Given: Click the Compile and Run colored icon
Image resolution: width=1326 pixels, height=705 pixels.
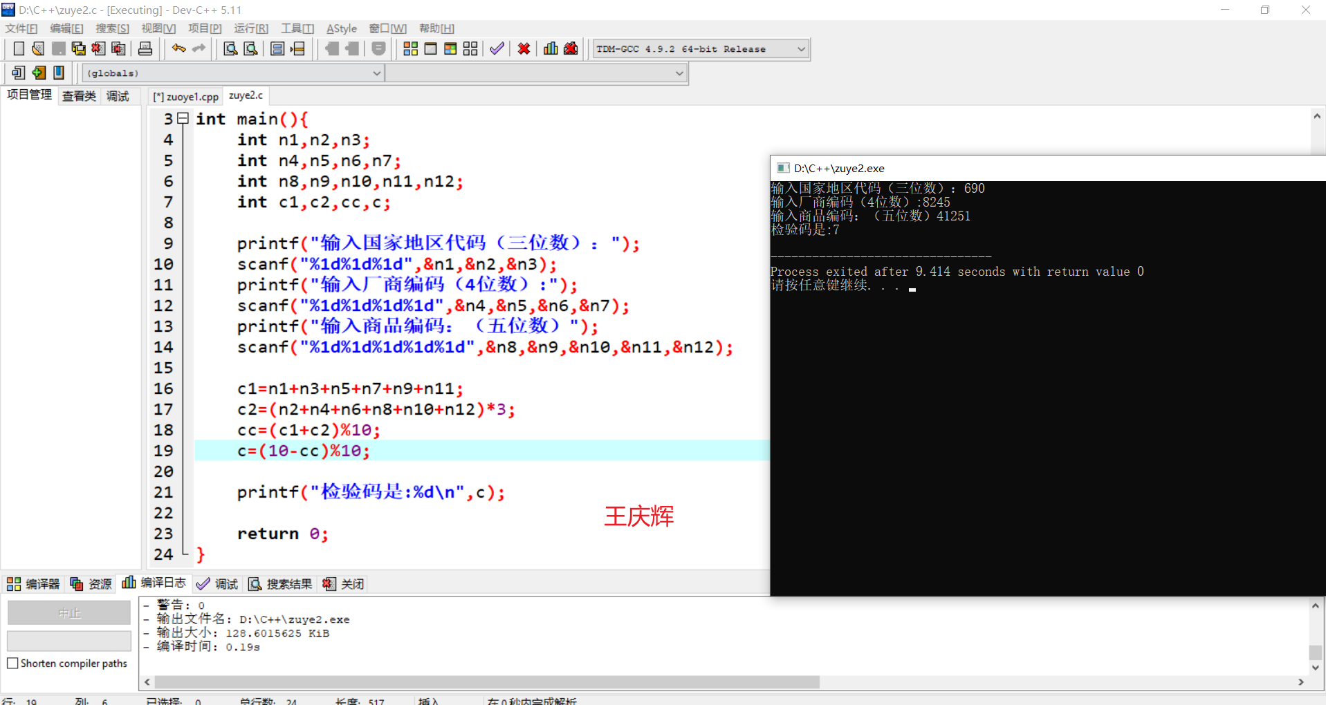Looking at the screenshot, I should point(450,48).
